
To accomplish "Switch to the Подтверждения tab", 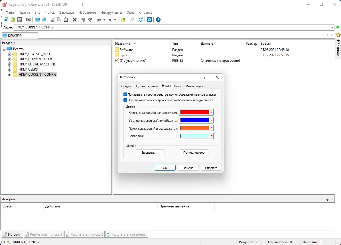I will coord(146,86).
